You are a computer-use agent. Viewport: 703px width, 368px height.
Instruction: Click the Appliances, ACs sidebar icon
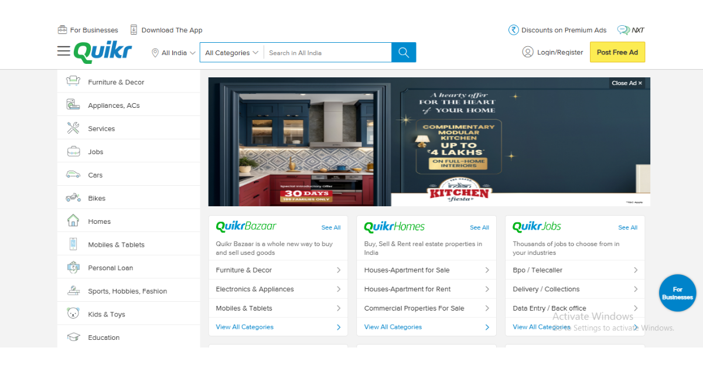tap(73, 105)
